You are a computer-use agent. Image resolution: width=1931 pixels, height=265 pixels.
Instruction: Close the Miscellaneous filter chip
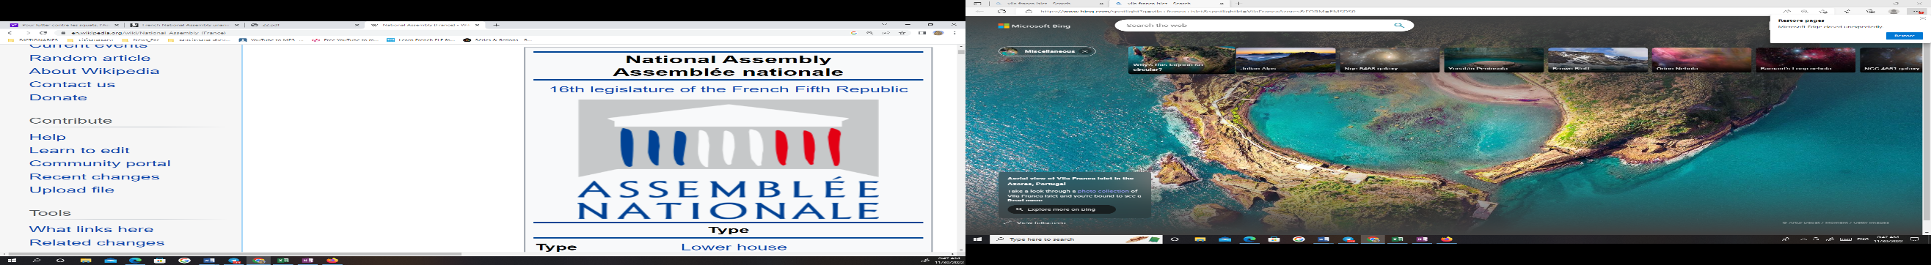pyautogui.click(x=1084, y=52)
